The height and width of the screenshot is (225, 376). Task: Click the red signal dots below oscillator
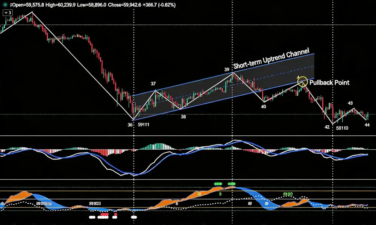pyautogui.click(x=105, y=214)
